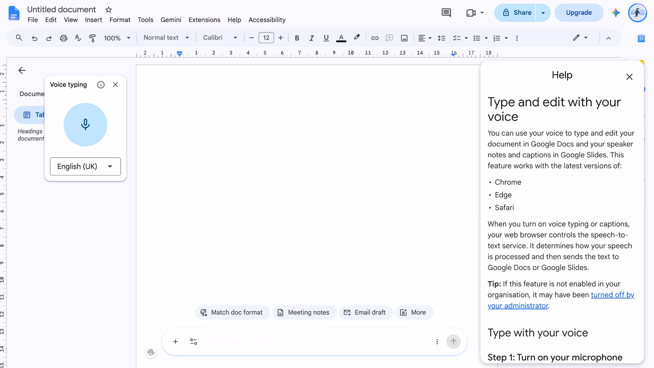This screenshot has width=654, height=368.
Task: Click the Upgrade button
Action: coord(579,13)
